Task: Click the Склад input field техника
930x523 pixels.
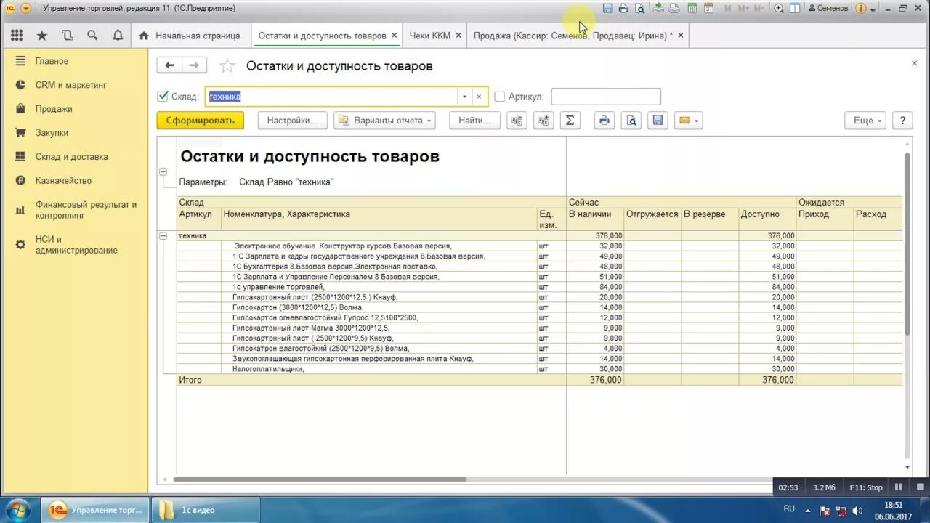Action: click(x=331, y=96)
